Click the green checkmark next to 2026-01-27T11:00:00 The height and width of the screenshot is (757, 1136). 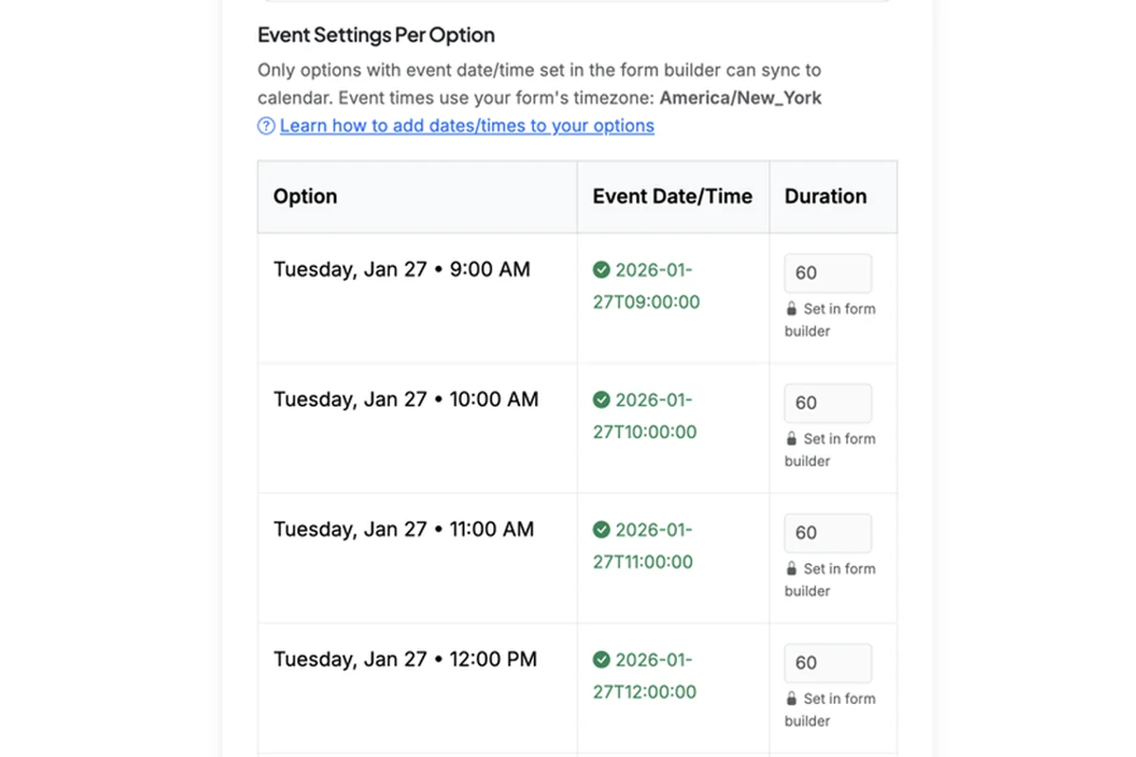[x=602, y=530]
